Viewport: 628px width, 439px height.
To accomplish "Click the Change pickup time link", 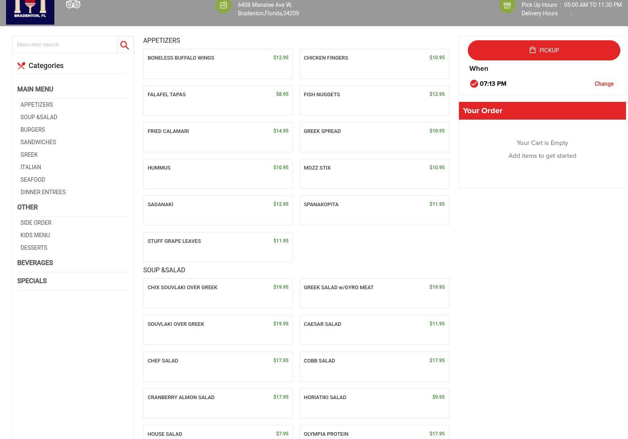I will (x=604, y=84).
